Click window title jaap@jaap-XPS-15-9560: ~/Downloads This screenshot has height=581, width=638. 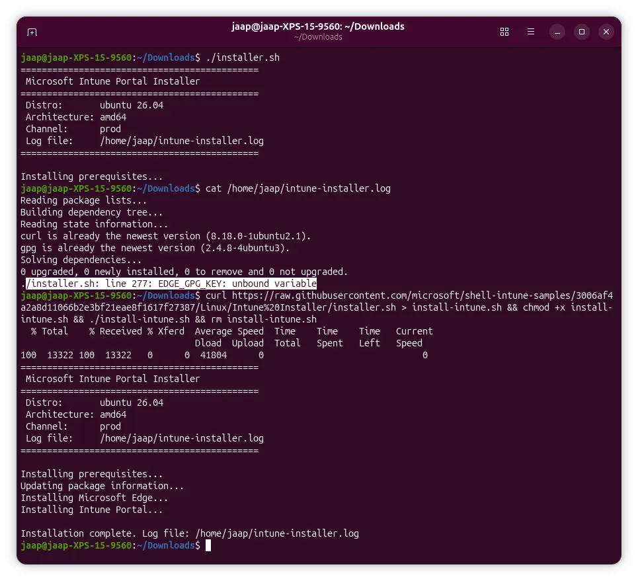point(318,26)
